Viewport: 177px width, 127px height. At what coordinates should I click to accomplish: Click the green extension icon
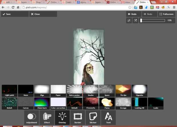point(152,7)
